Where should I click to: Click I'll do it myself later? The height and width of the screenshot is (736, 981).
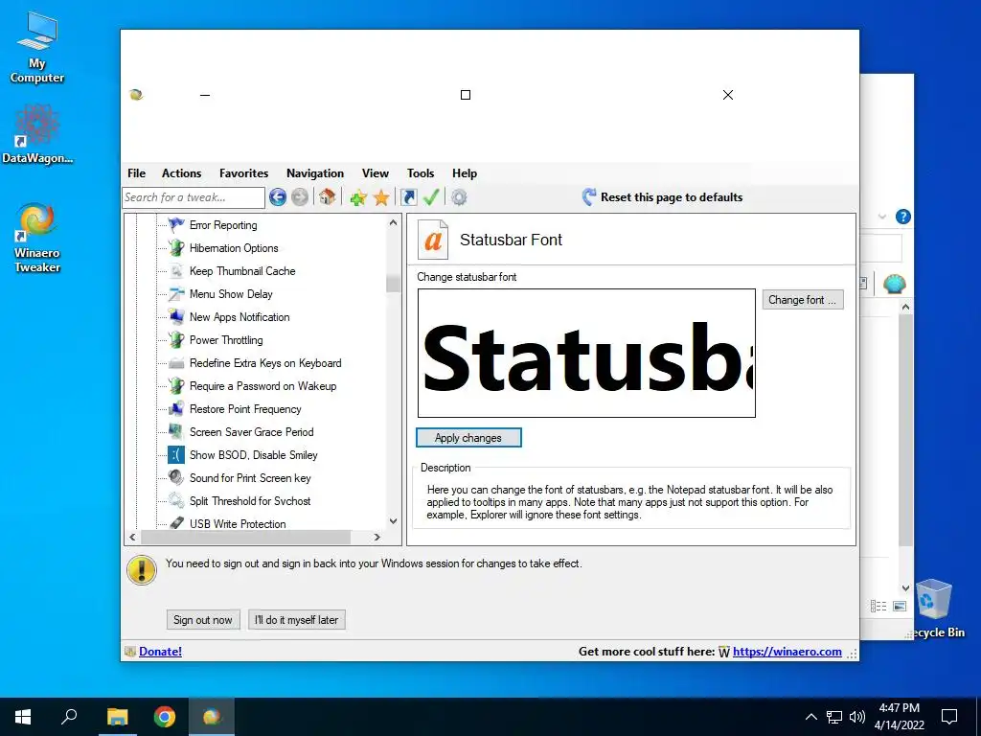tap(297, 620)
